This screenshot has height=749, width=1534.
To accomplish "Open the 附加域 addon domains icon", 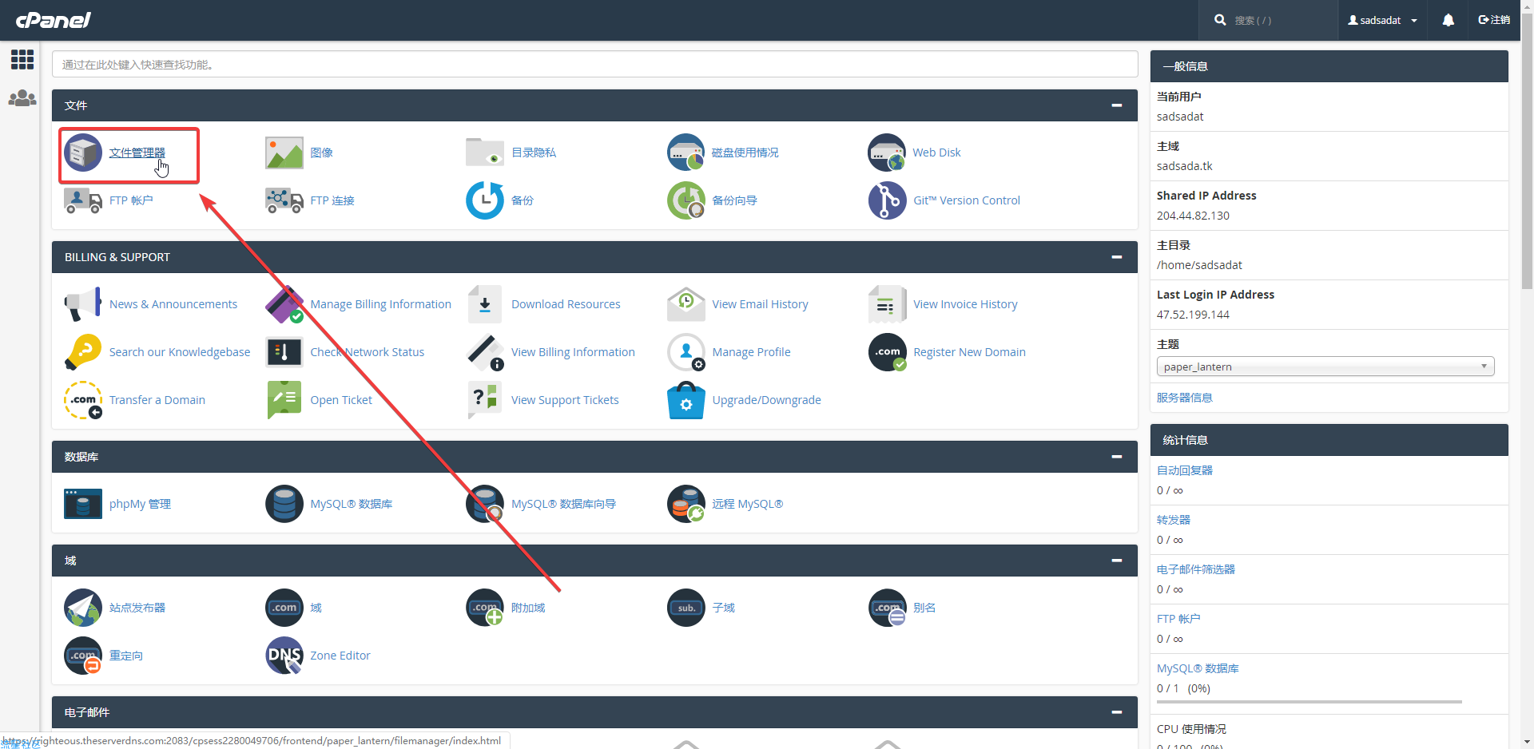I will point(485,608).
